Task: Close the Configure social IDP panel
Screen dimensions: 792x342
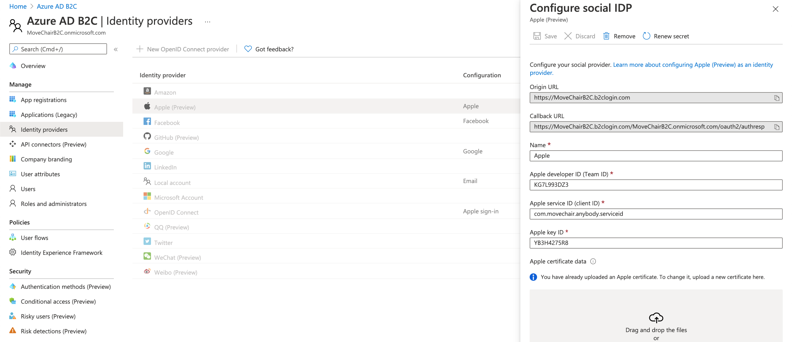Action: (775, 9)
